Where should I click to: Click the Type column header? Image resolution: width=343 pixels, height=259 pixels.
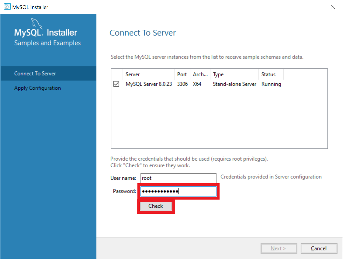click(234, 75)
